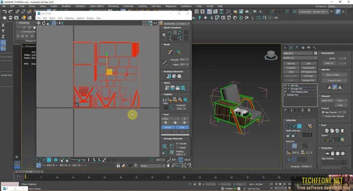Select polygon sub-object mode in Edit UVWs bottom bar
Screen dimensions: 353x191
49,160
